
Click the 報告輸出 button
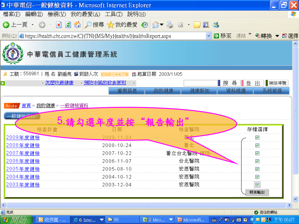[257, 192]
